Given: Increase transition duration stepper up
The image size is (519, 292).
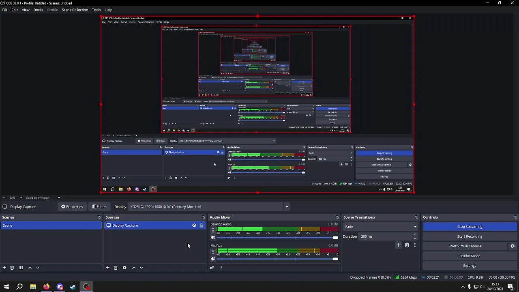Looking at the screenshot, I should pos(415,235).
